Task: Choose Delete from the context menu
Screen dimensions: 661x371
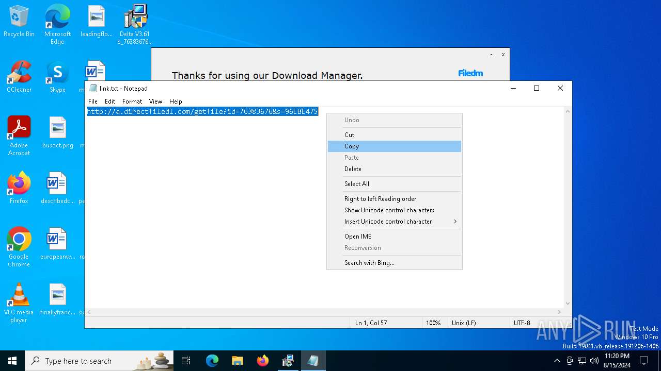Action: 395,169
